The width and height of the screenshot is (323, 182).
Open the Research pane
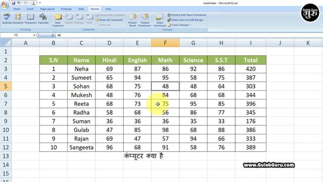click(18, 19)
